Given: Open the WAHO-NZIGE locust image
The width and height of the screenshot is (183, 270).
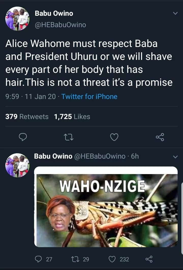Looking at the screenshot, I should point(106,207).
